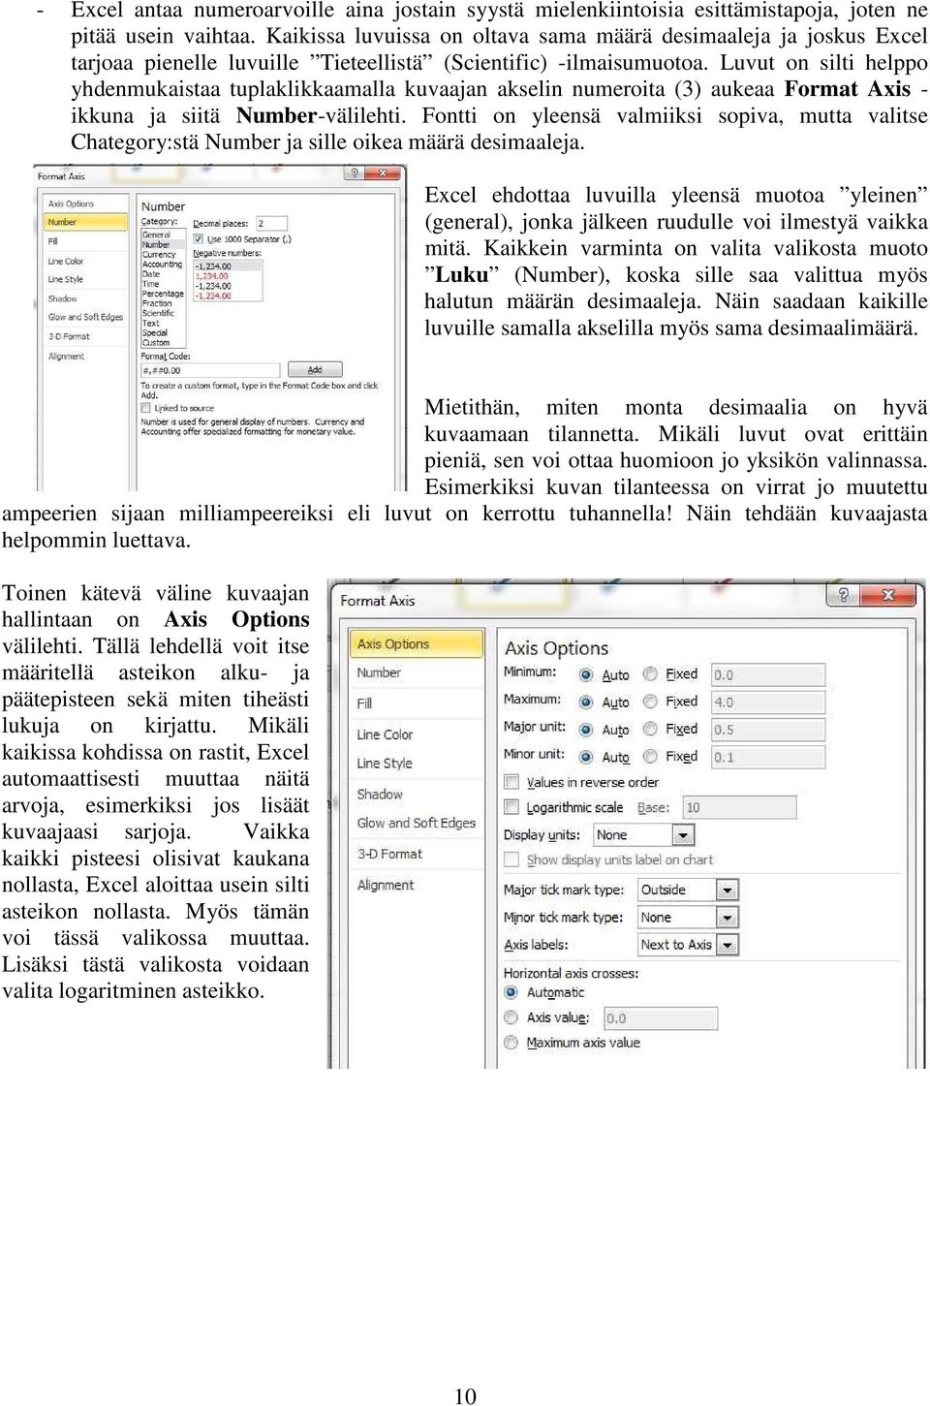Select Auto radio for Maximum

tap(586, 702)
